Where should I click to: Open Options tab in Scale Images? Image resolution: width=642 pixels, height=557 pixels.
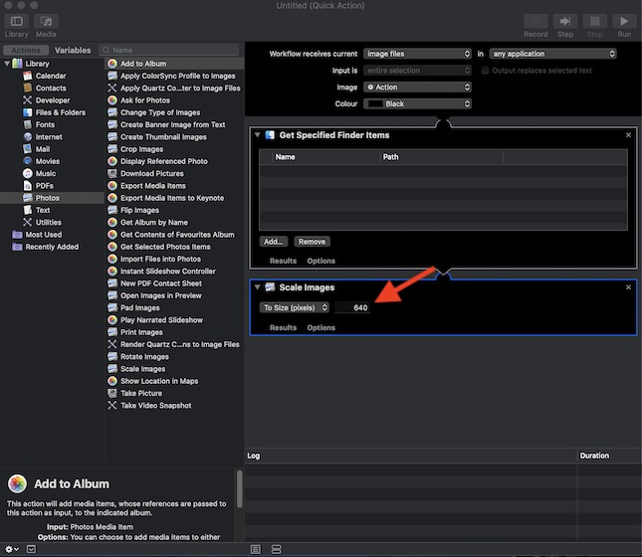pyautogui.click(x=321, y=327)
